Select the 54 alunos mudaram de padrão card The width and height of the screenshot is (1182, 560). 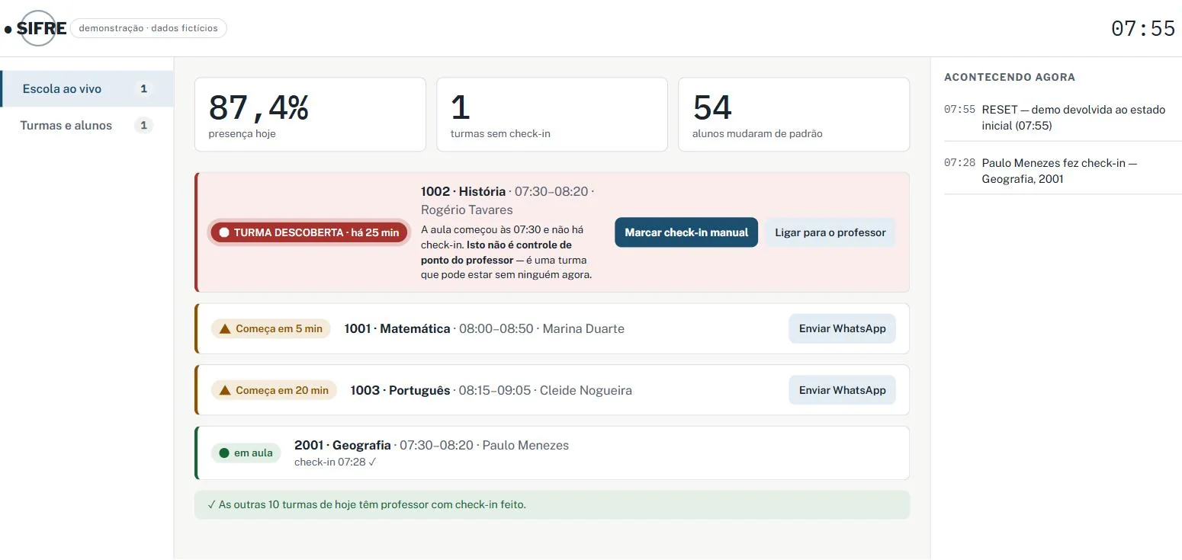(x=794, y=114)
